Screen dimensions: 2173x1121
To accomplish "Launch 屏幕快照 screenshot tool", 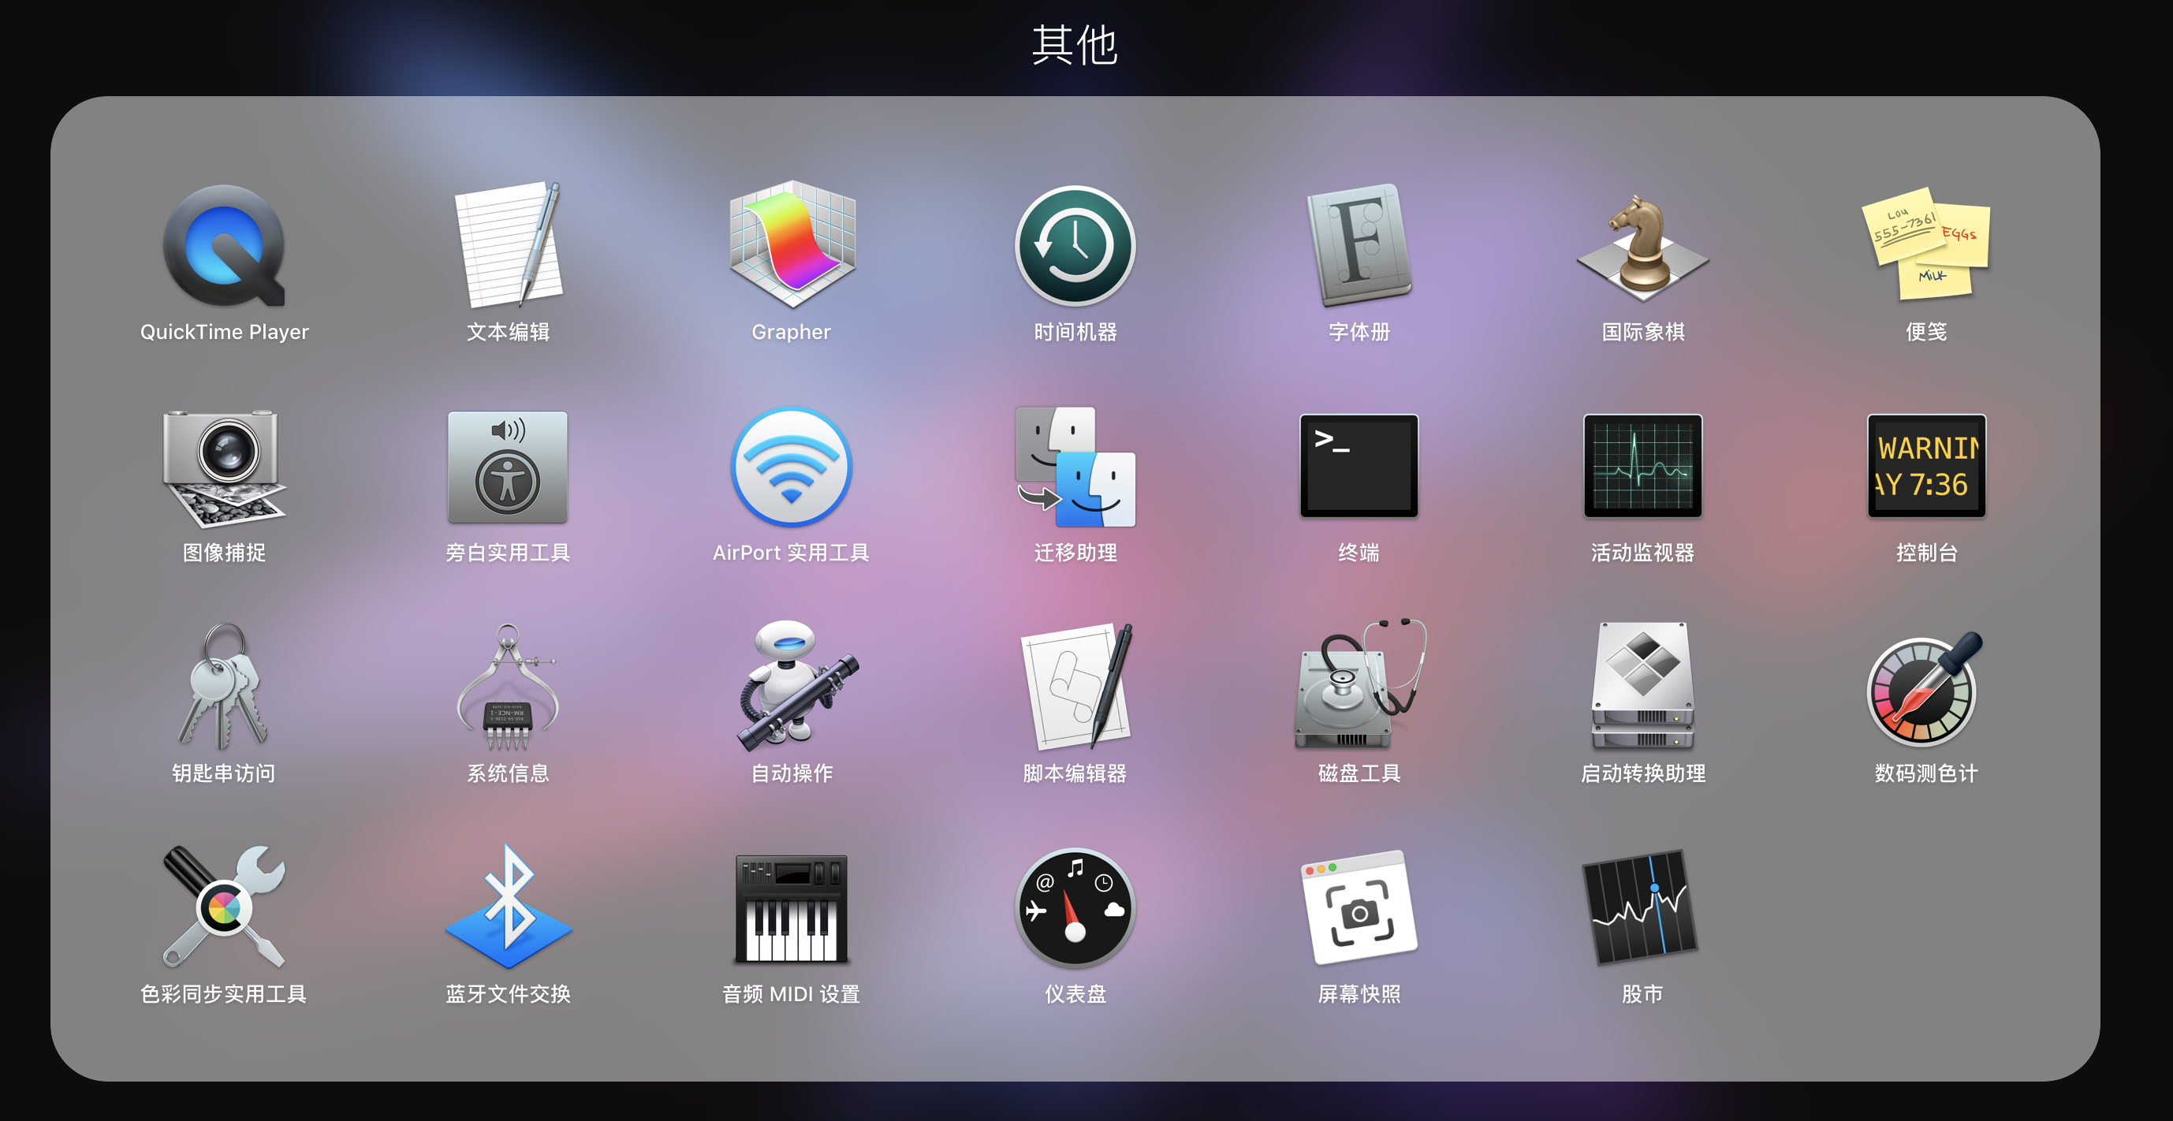I will pos(1358,907).
